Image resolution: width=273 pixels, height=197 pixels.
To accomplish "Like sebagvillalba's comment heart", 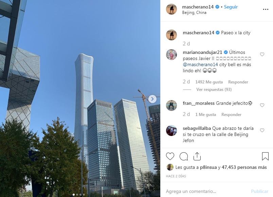I will pos(262,130).
